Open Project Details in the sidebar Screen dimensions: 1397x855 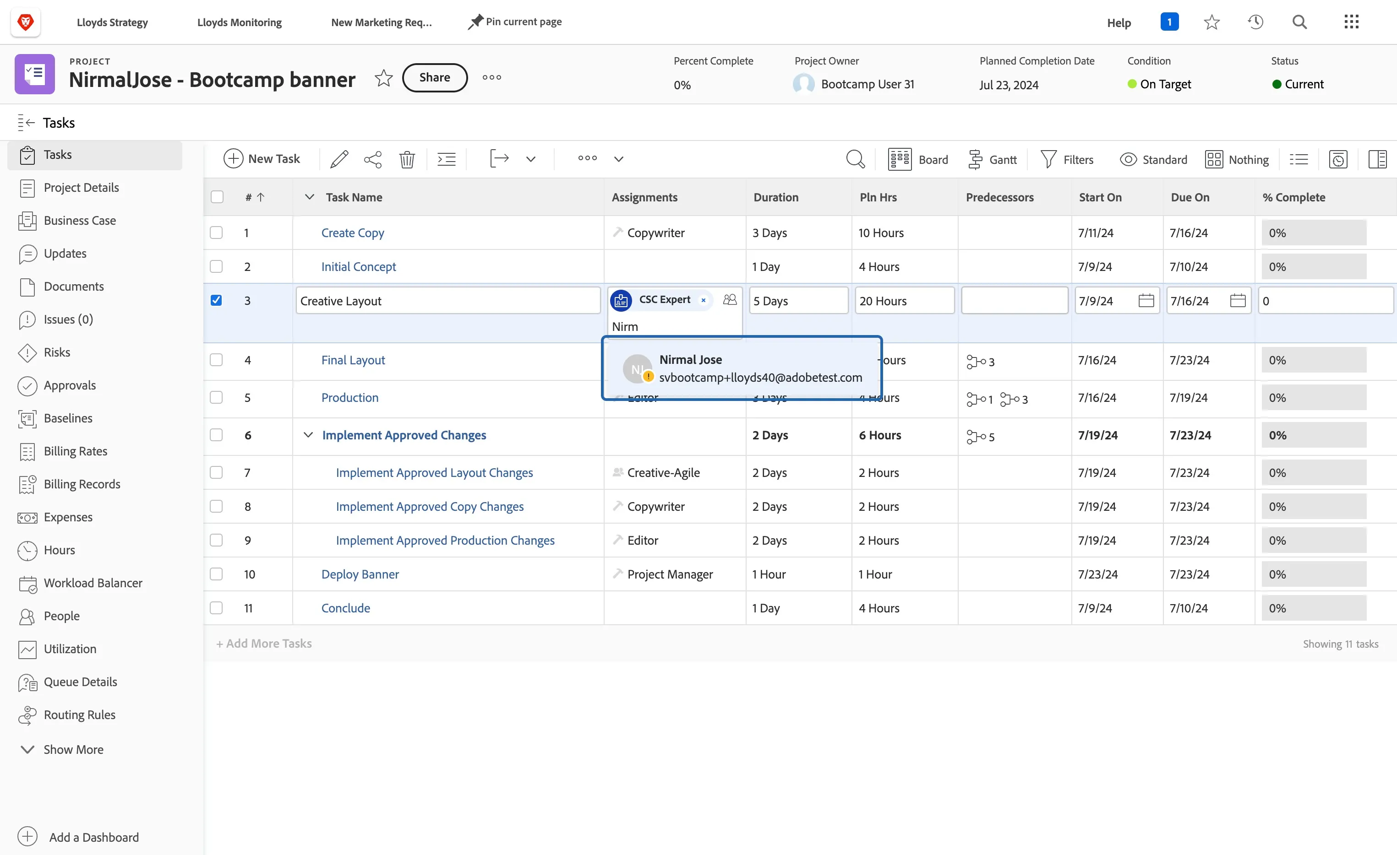pyautogui.click(x=81, y=188)
